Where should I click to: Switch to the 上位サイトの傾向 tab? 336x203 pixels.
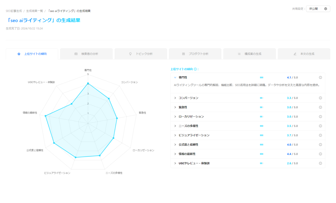(32, 54)
